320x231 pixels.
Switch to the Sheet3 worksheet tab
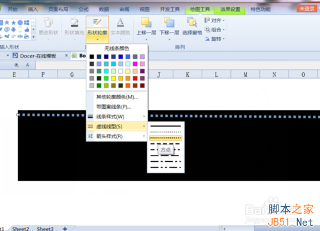45,228
